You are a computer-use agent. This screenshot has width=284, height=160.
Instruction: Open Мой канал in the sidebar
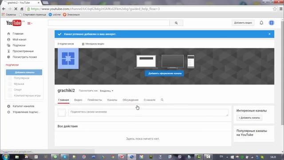20,40
